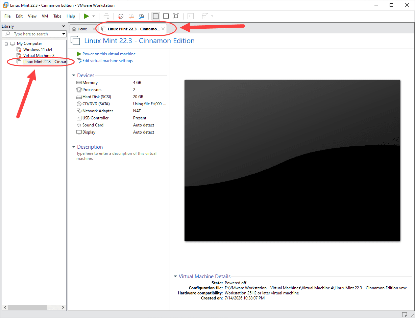Collapse the My Computer tree node
415x318 pixels.
[x=6, y=44]
